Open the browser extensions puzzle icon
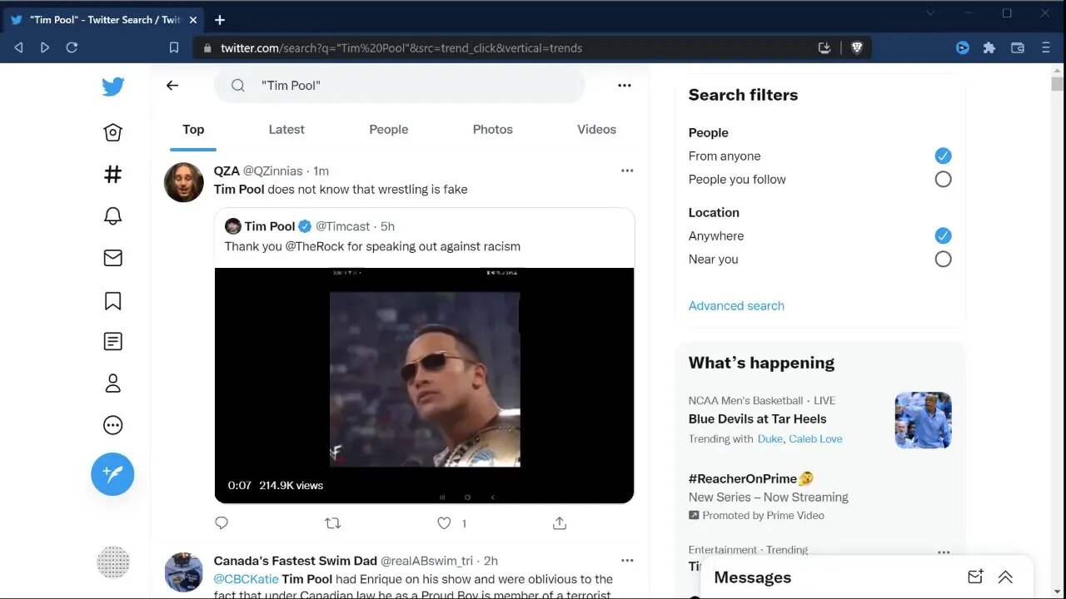This screenshot has width=1066, height=599. (989, 48)
